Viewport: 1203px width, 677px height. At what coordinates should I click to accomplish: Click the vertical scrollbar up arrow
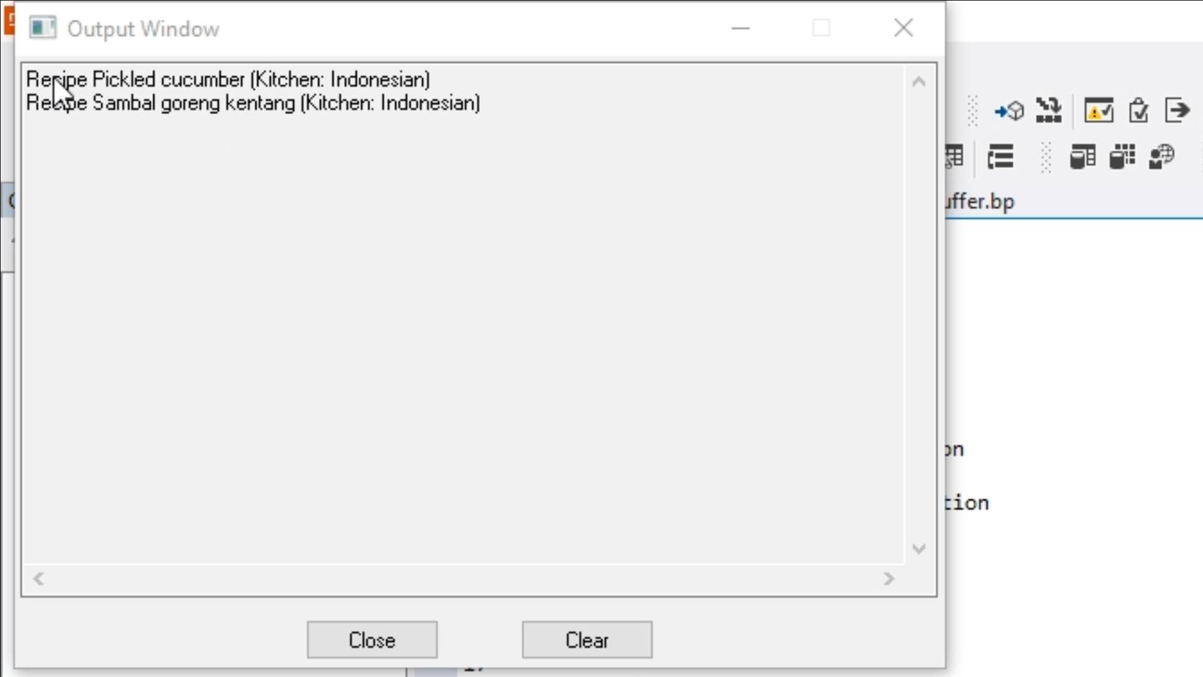(919, 81)
